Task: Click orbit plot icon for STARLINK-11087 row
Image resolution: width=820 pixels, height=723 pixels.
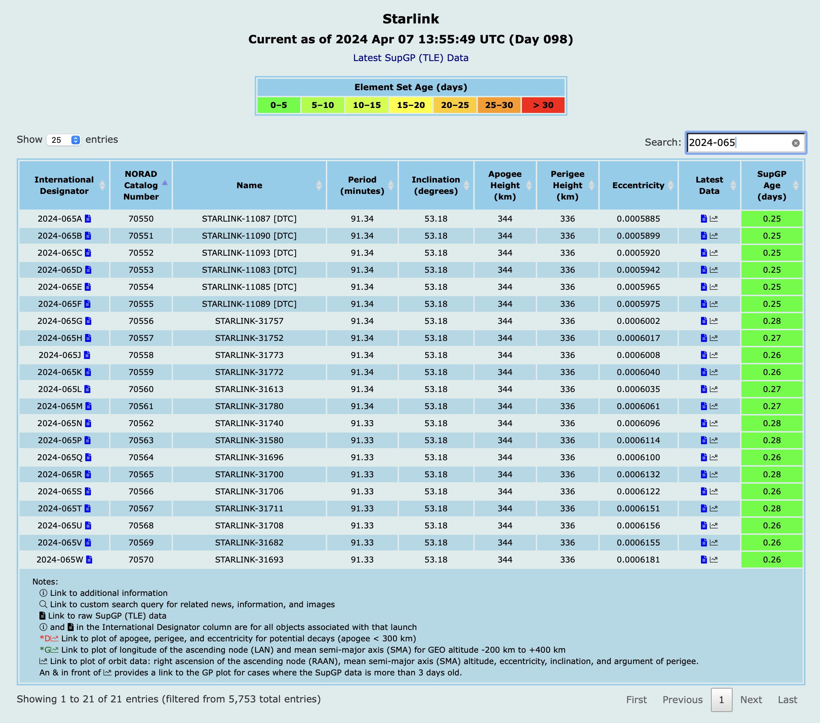Action: click(714, 218)
